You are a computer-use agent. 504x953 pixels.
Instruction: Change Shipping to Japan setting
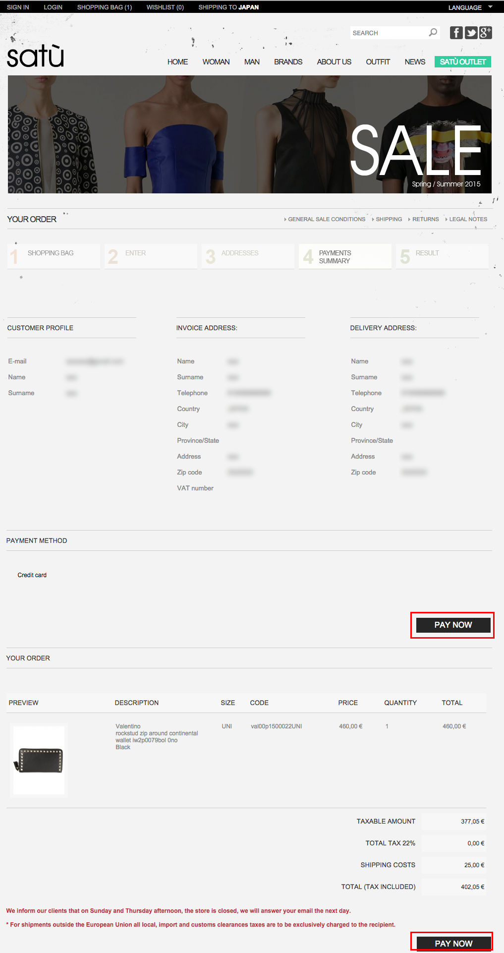click(228, 7)
